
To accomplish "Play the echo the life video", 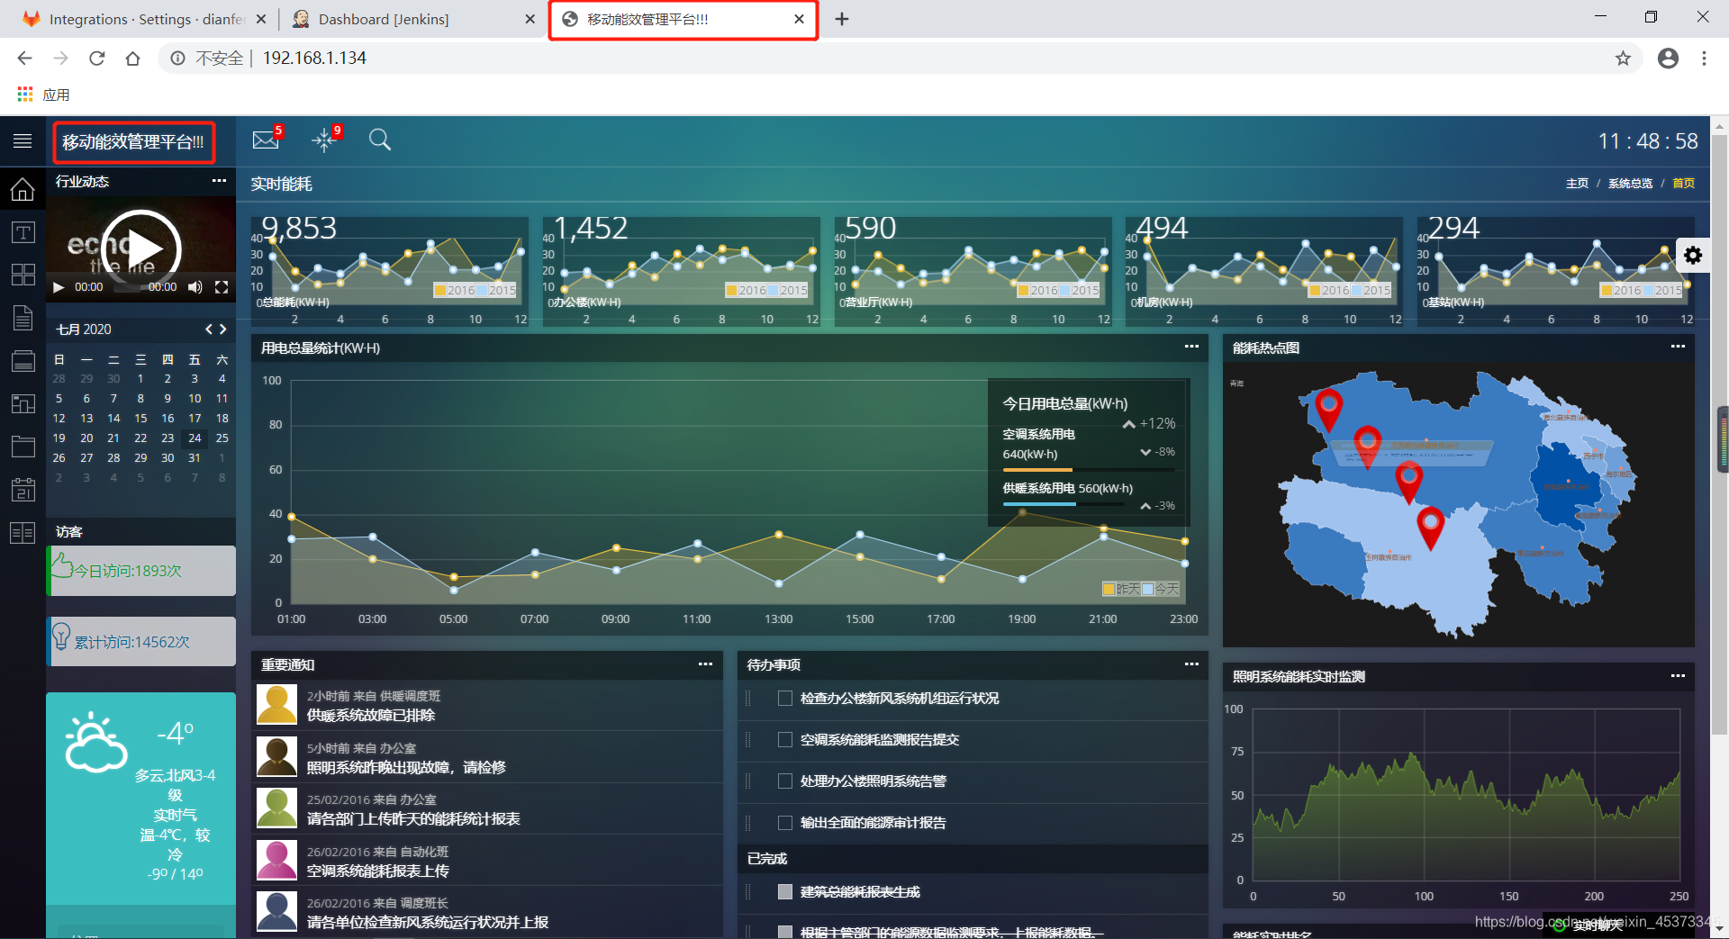I will point(141,249).
